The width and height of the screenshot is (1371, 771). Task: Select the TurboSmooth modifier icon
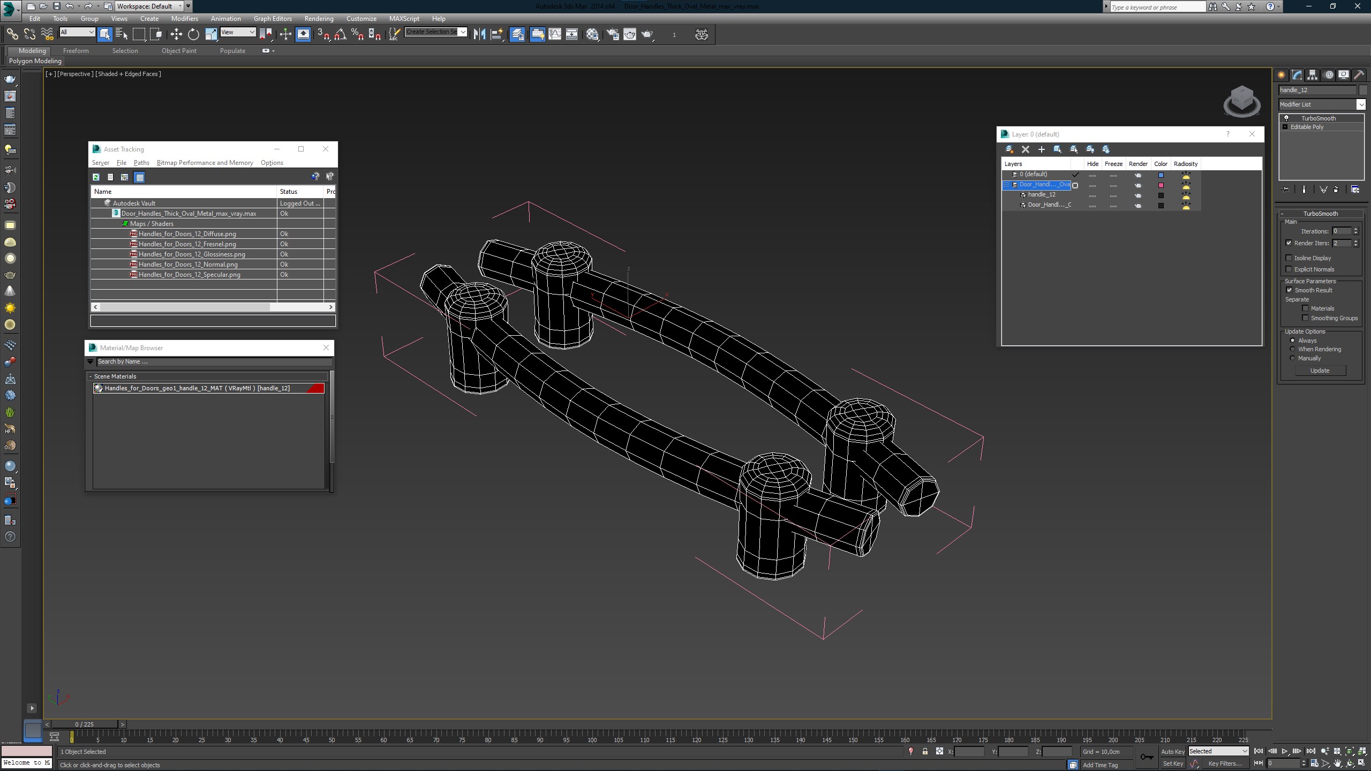[1285, 118]
